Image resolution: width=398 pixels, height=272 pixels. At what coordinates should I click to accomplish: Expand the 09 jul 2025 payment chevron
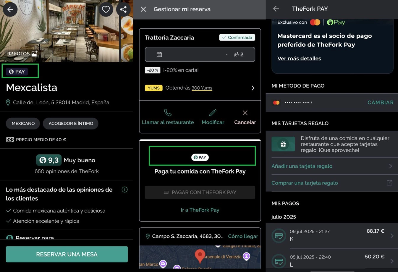[392, 236]
